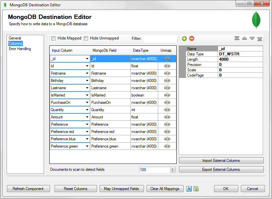Open the Preference.green input column dropdown
The image size is (272, 199).
pos(87,146)
